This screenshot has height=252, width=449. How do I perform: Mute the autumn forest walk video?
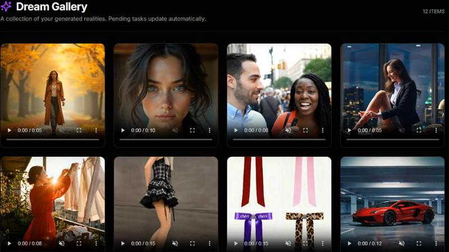pos(62,130)
